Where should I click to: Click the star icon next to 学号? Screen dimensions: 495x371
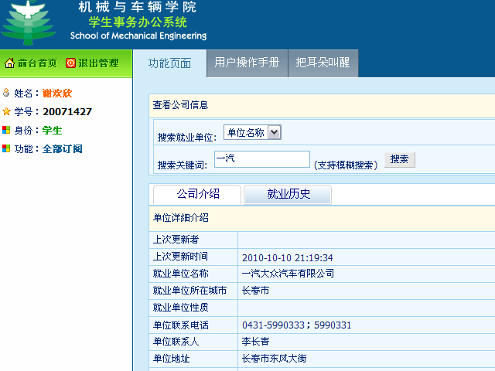tap(7, 111)
